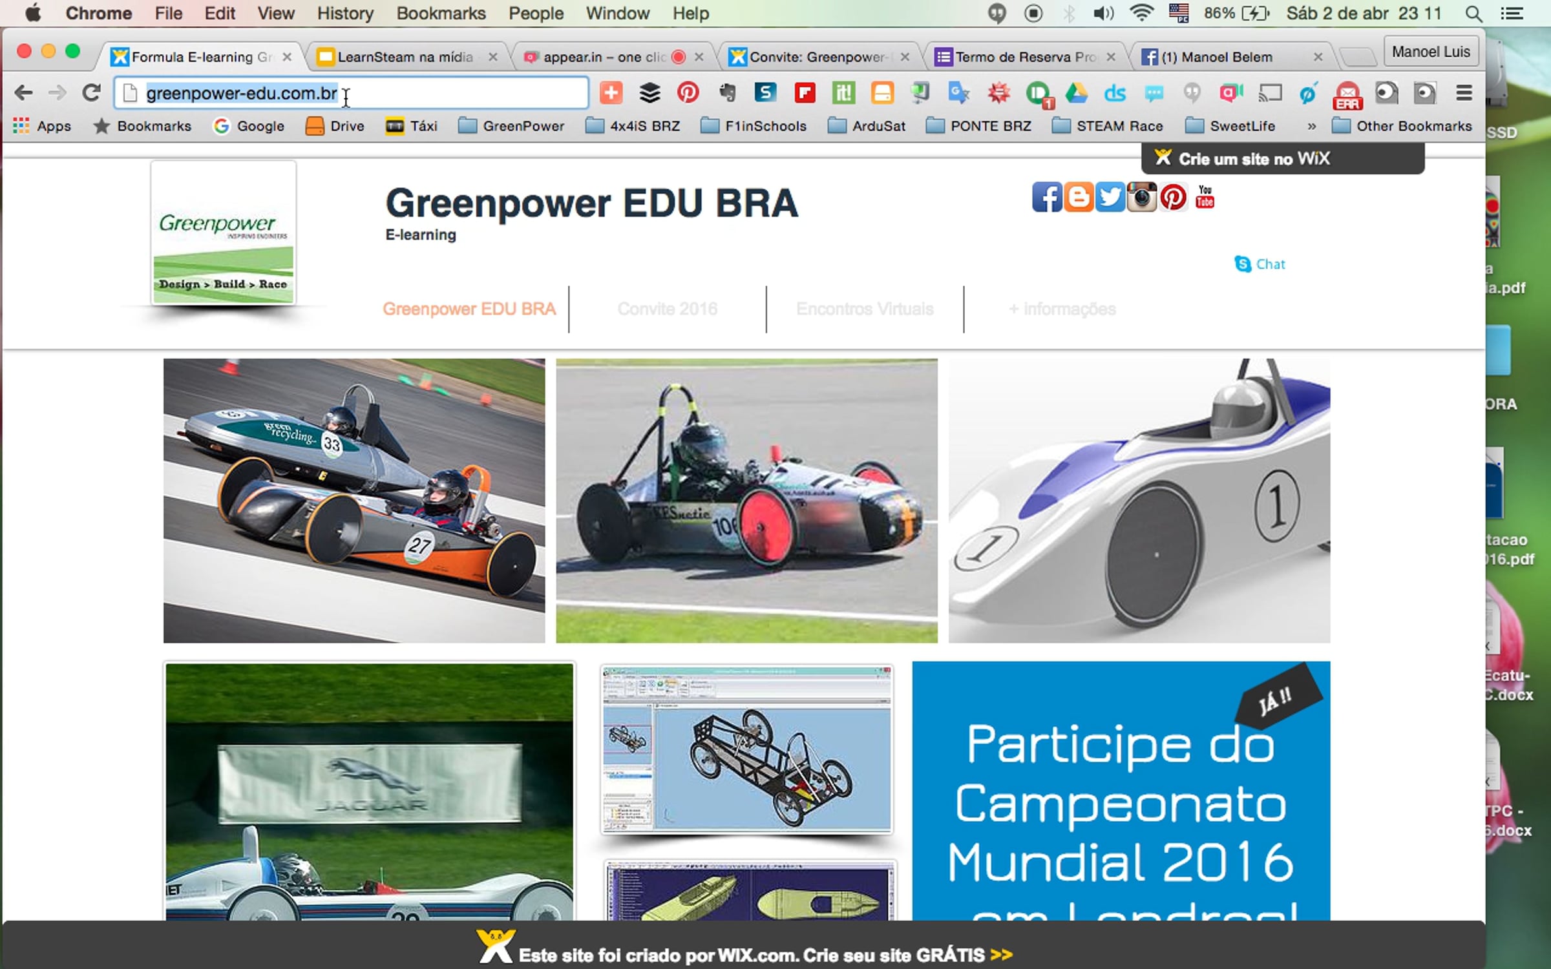
Task: Click the Manoel Luis profile button
Action: [1430, 52]
